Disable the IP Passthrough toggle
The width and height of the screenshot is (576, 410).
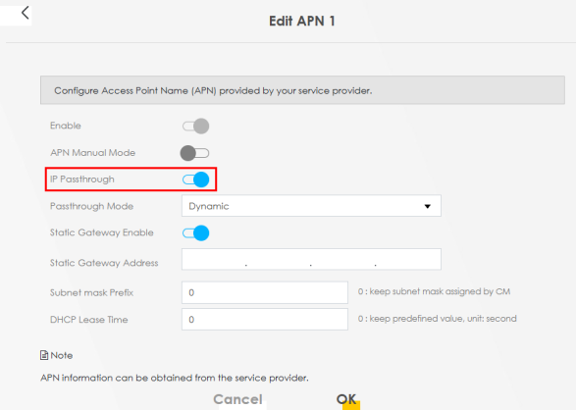[x=196, y=179]
